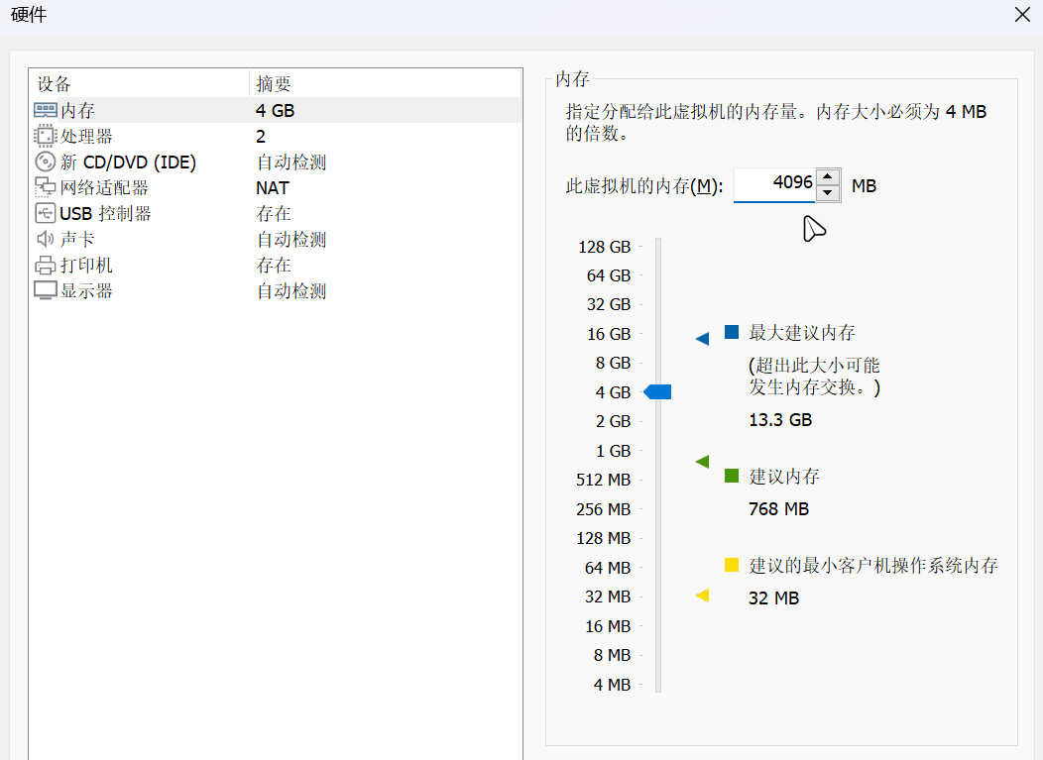This screenshot has width=1043, height=760.
Task: Click the 1 GB slider label
Action: point(613,451)
